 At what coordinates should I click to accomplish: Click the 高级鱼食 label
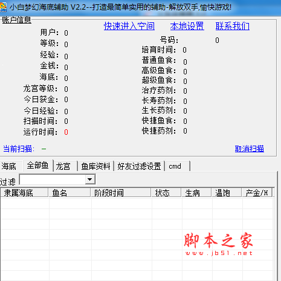pos(159,71)
